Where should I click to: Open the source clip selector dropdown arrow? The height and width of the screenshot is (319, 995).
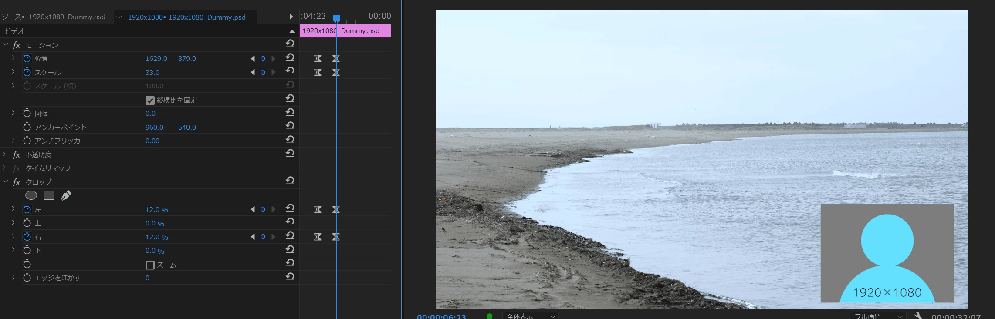point(118,17)
